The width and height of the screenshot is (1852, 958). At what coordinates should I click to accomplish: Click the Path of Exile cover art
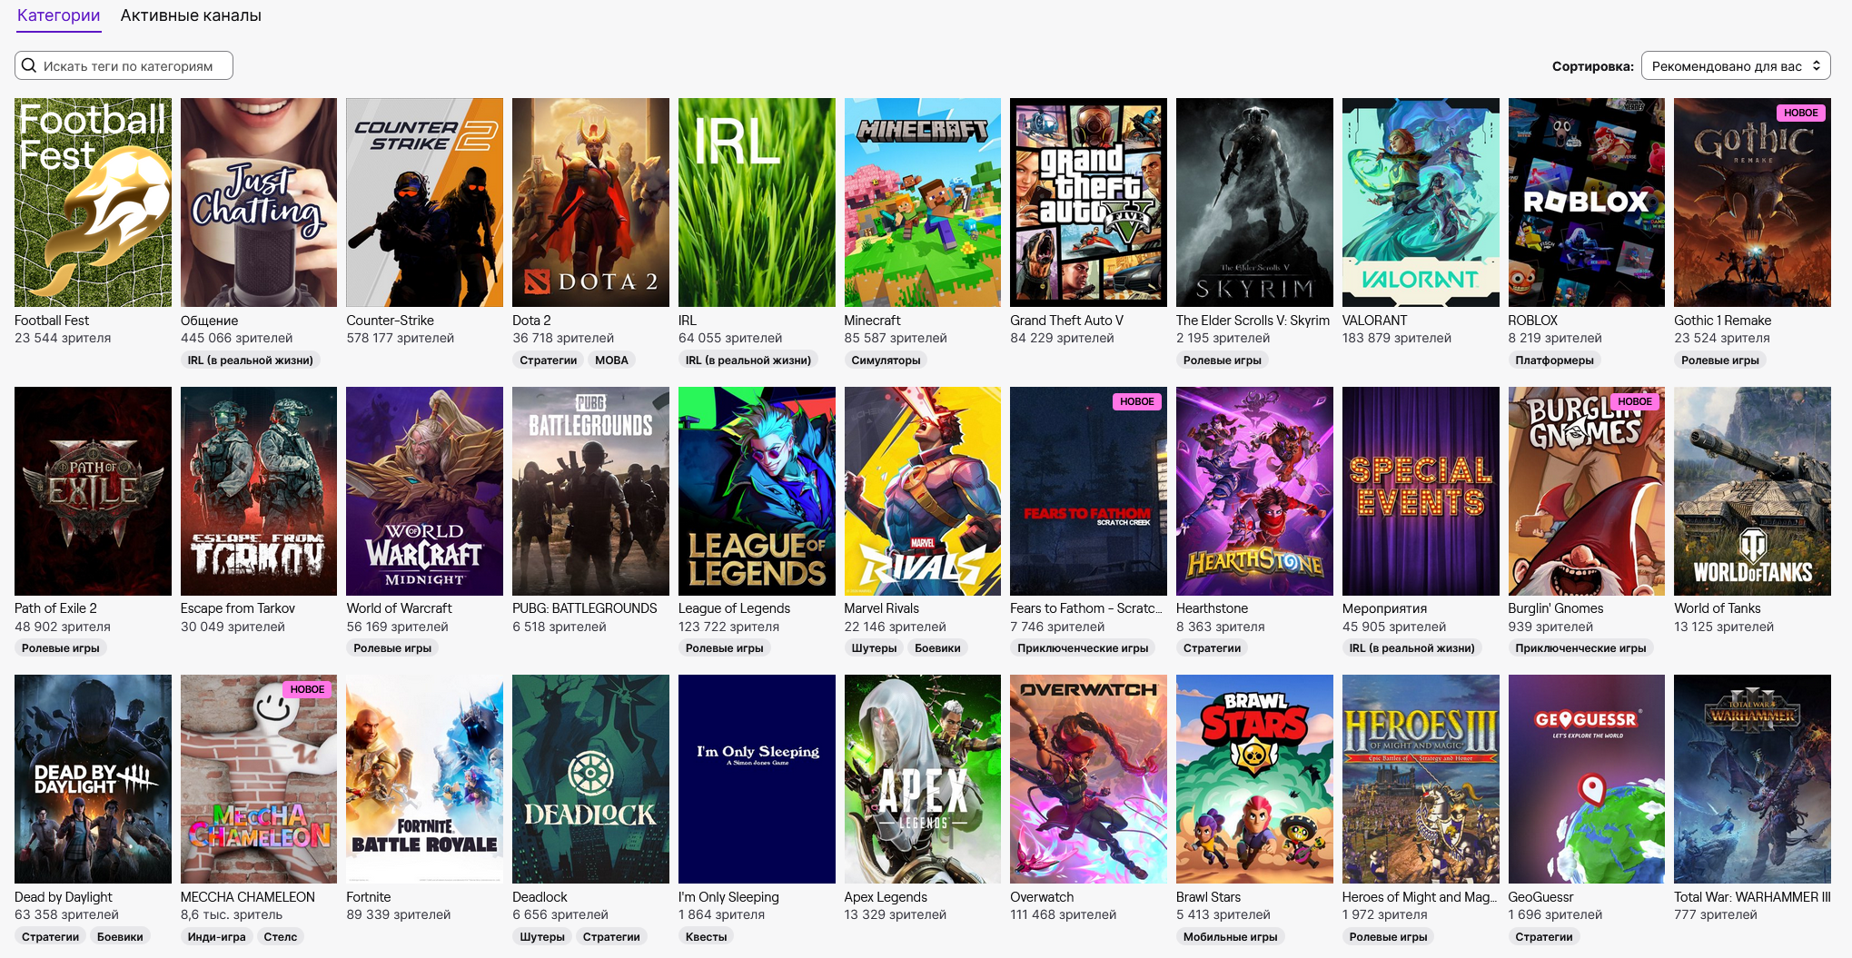coord(93,491)
